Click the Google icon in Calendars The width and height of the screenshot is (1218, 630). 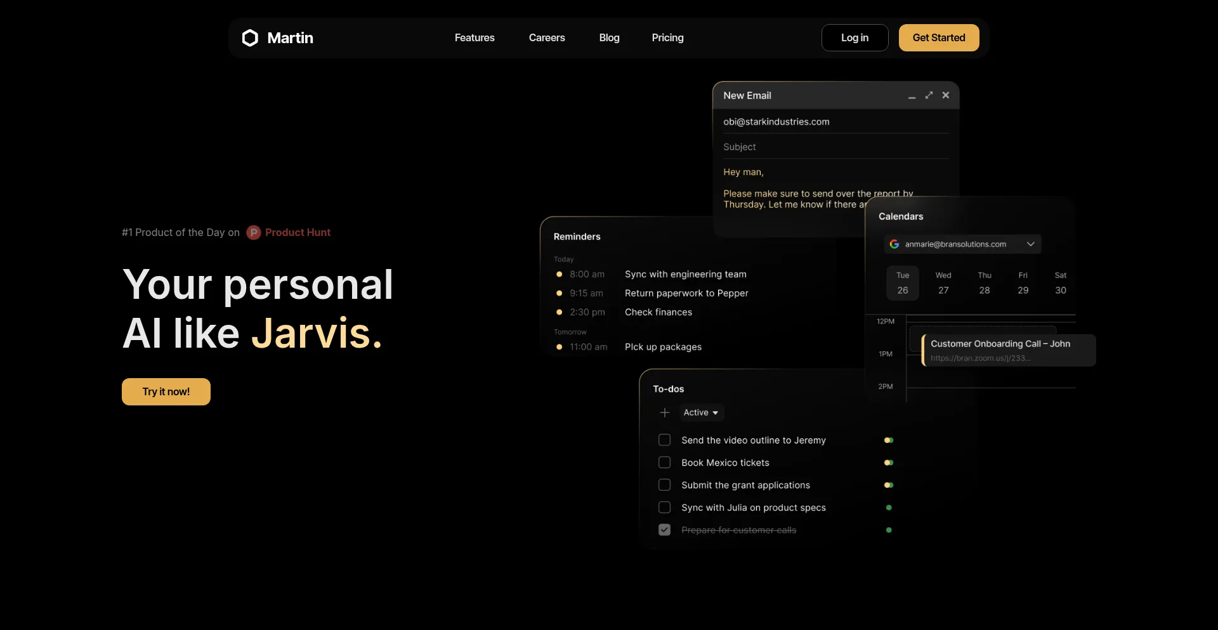click(x=894, y=244)
